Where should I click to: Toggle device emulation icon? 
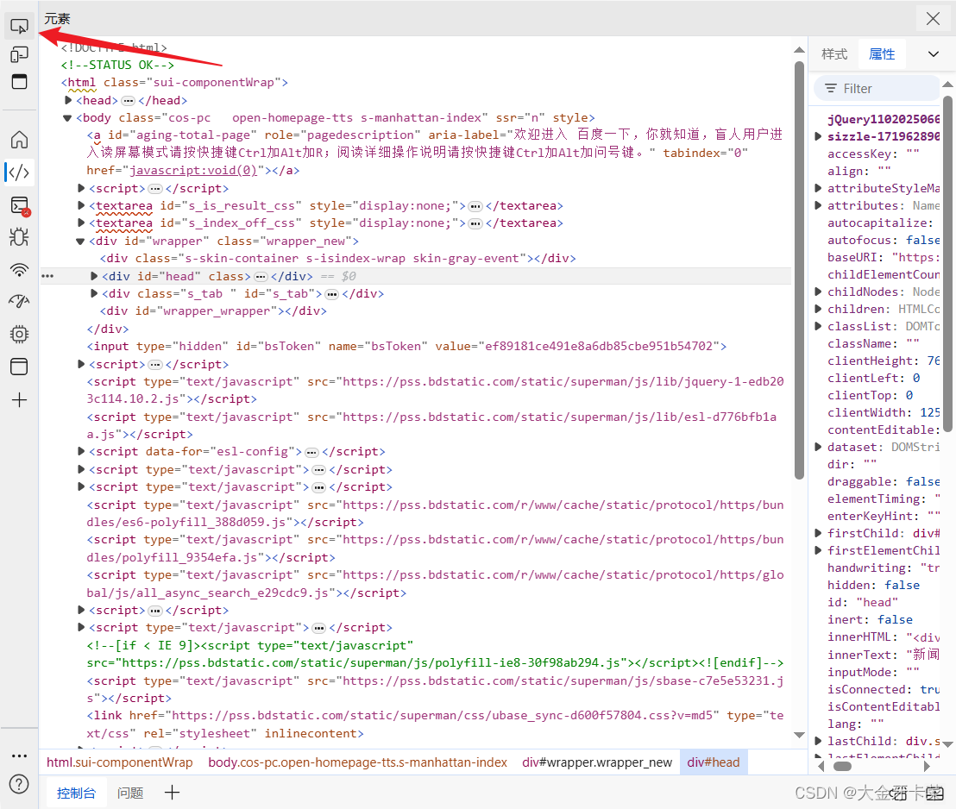coord(20,55)
